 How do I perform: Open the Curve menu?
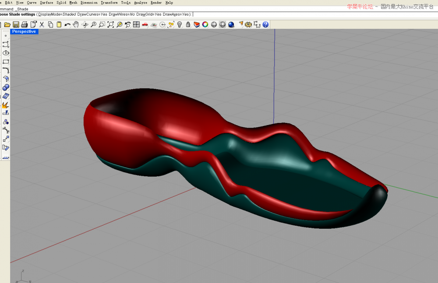[x=32, y=3]
